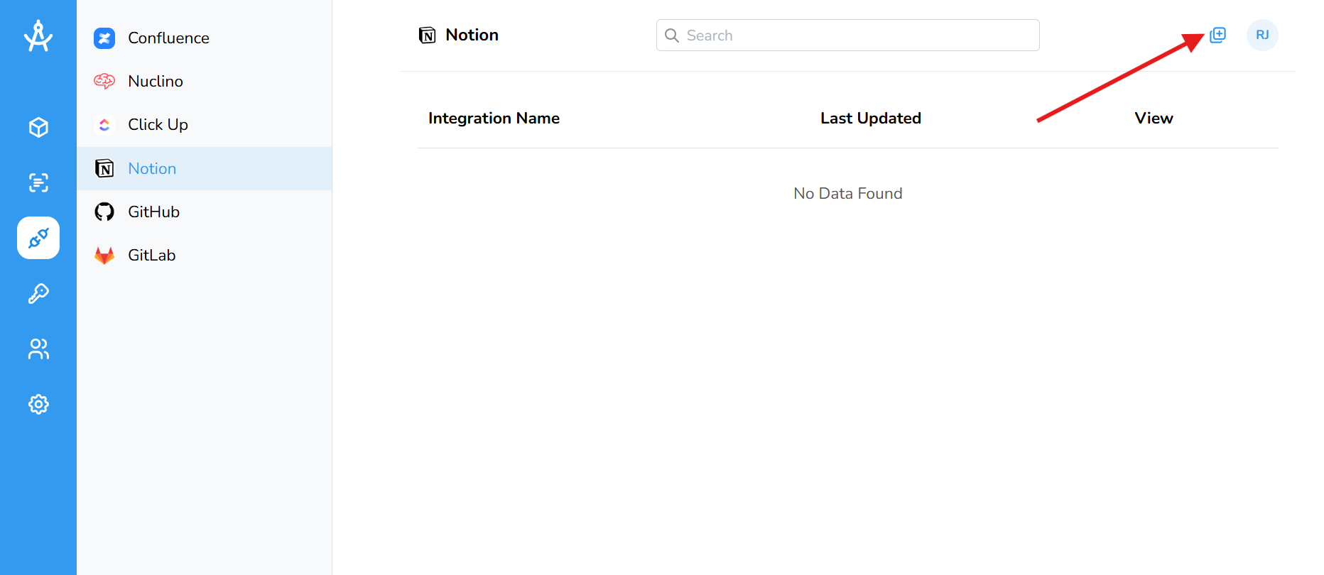Click the Nuclino brain logo icon
The width and height of the screenshot is (1324, 575).
[104, 81]
